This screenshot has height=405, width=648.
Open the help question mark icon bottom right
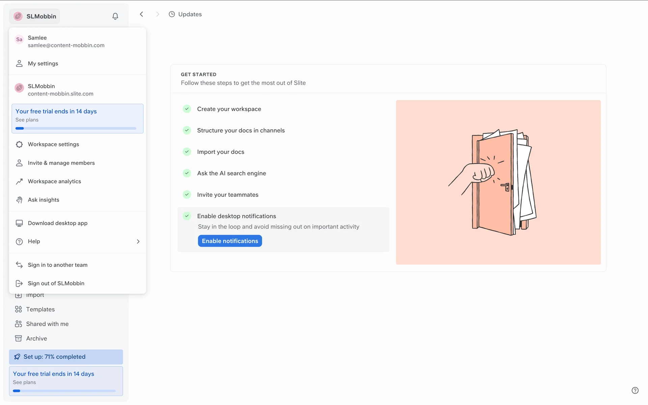coord(635,390)
